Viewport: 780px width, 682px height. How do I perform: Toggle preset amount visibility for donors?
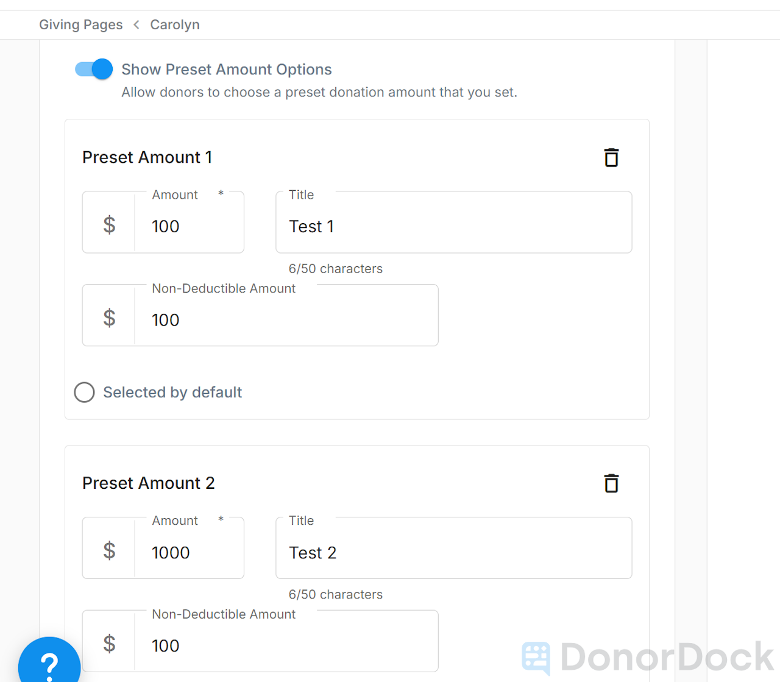click(93, 69)
